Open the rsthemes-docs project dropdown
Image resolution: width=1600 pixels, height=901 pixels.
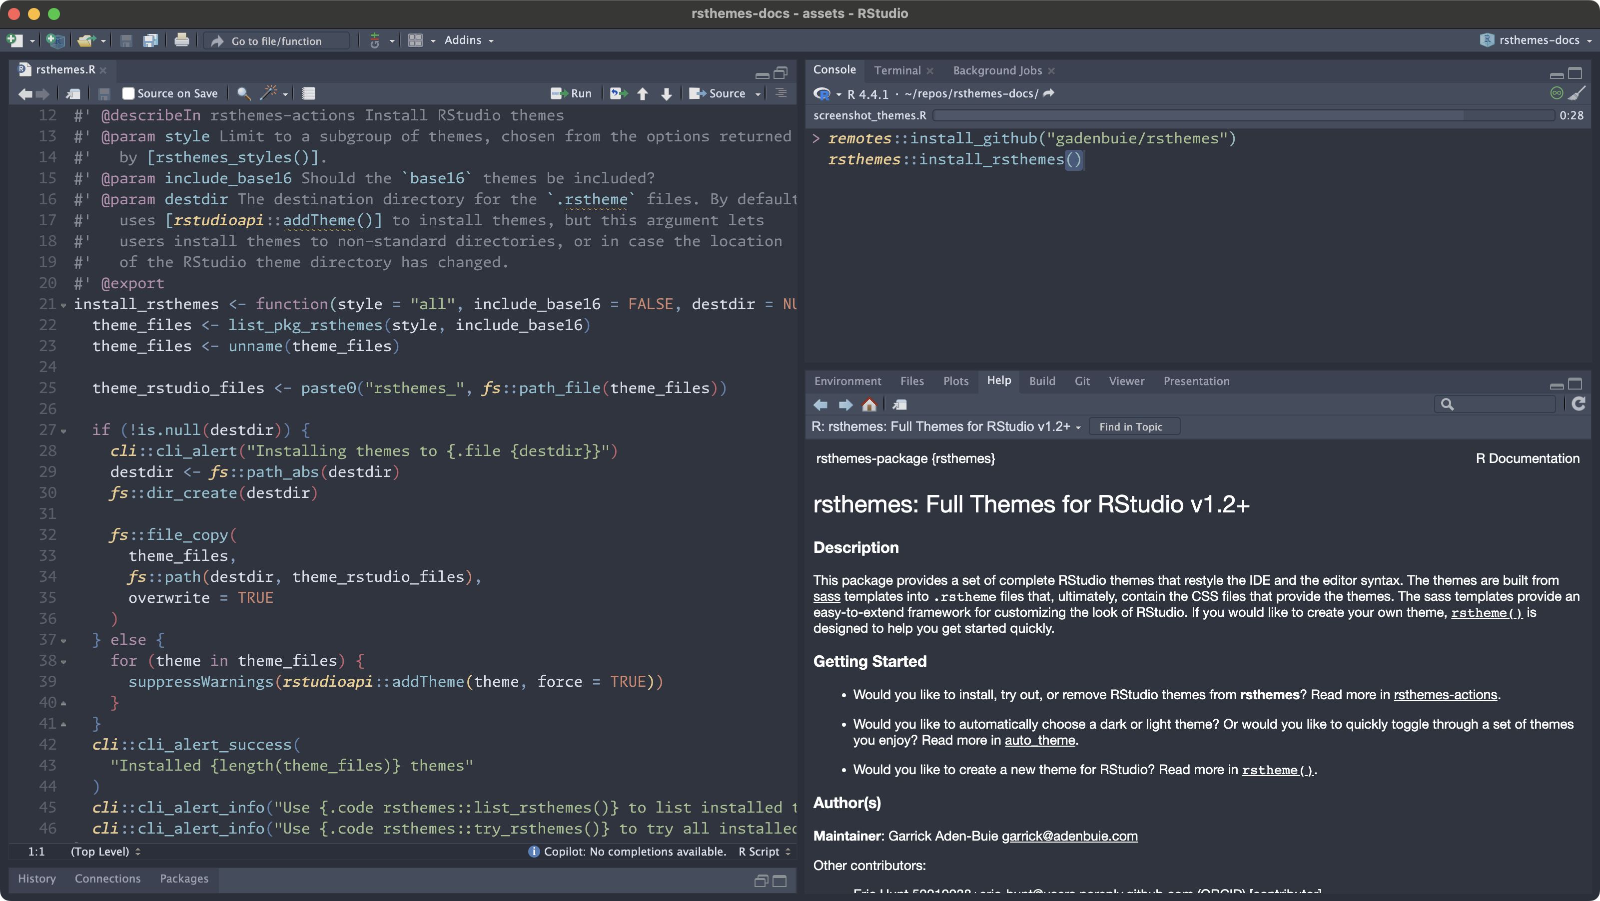(x=1538, y=40)
